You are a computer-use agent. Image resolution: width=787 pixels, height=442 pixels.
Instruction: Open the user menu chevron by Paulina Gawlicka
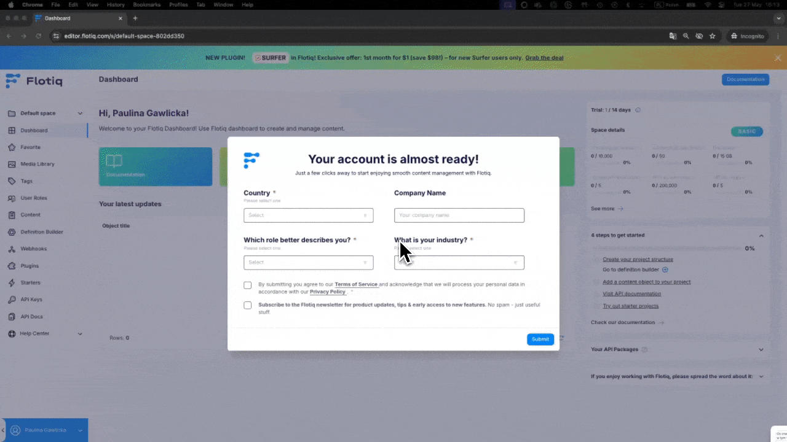(x=80, y=430)
